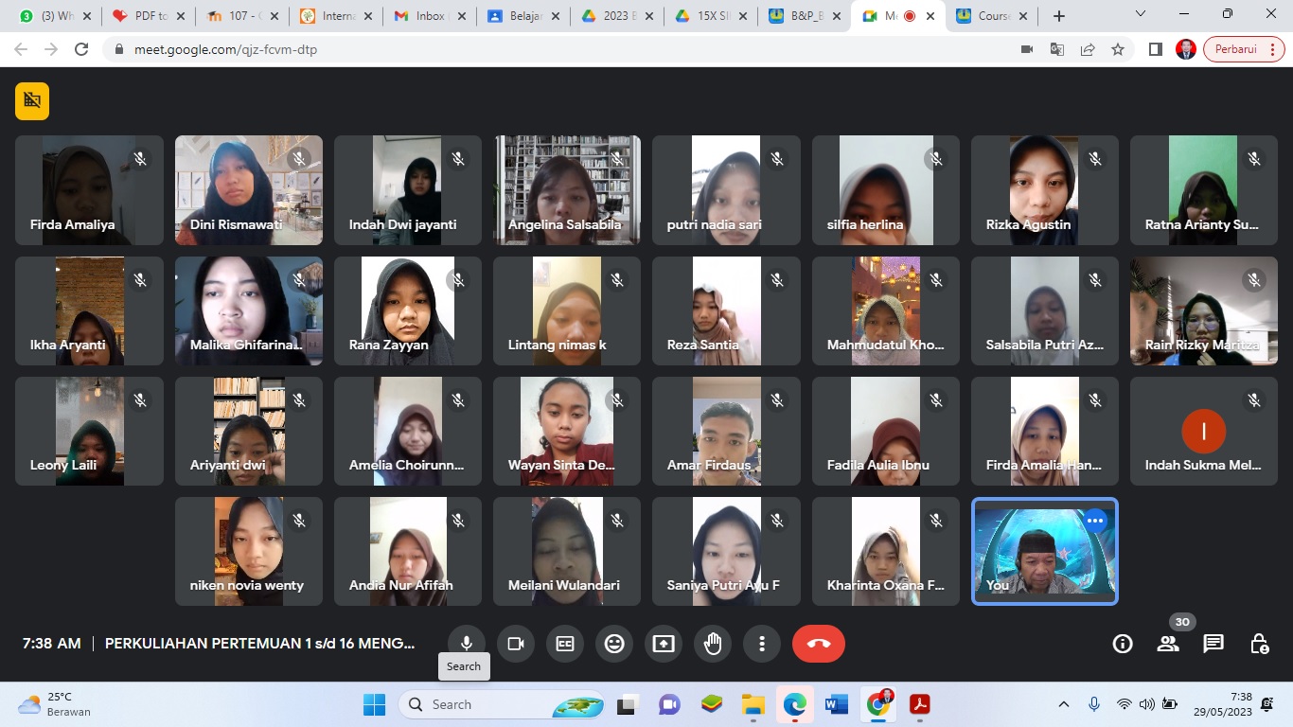Show the participants people list
Viewport: 1293px width, 727px height.
1168,644
